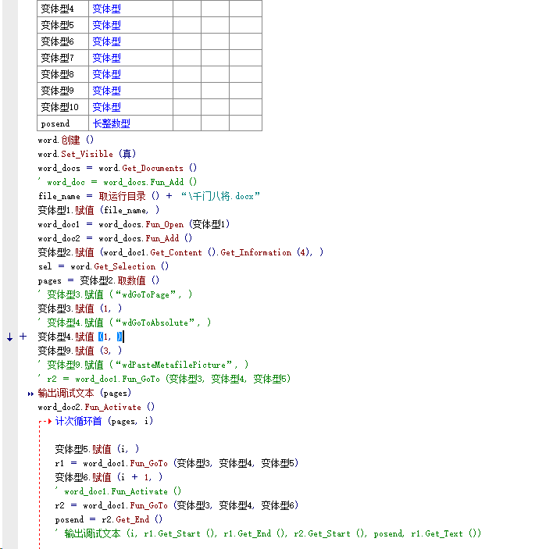Select the 变体型10 variable name cell
553x549 pixels.
[62, 107]
